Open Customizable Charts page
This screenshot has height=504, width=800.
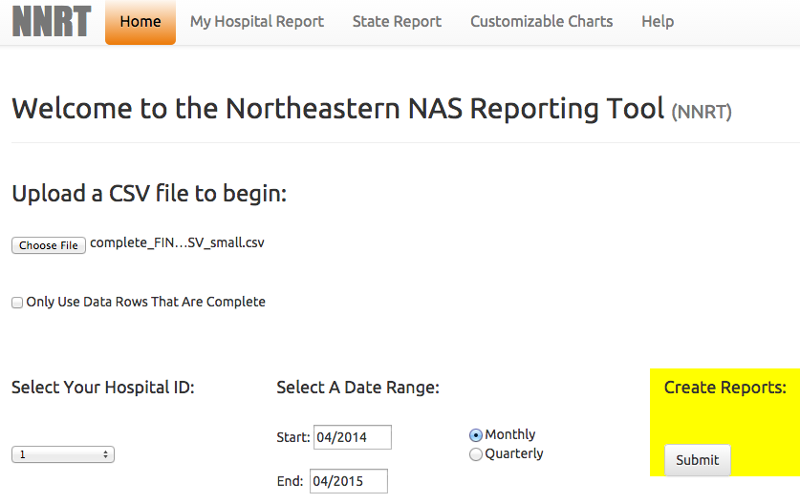(x=541, y=21)
